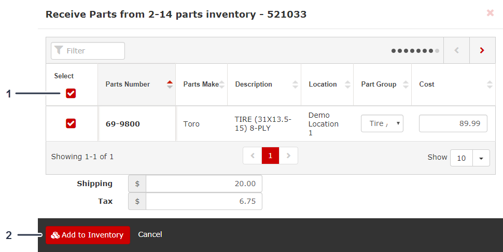Viewport: 503px width, 252px height.
Task: Toggle the Select all checkbox in header
Action: tap(71, 94)
